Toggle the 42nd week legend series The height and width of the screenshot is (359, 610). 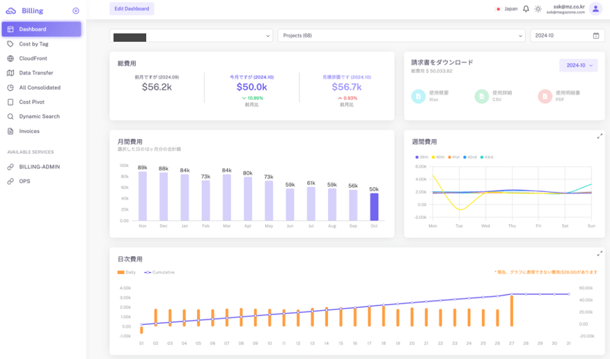tap(469, 157)
